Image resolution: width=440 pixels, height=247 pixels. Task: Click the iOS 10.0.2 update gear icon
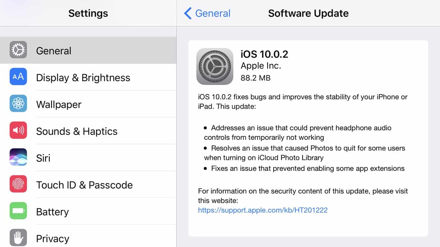(215, 66)
